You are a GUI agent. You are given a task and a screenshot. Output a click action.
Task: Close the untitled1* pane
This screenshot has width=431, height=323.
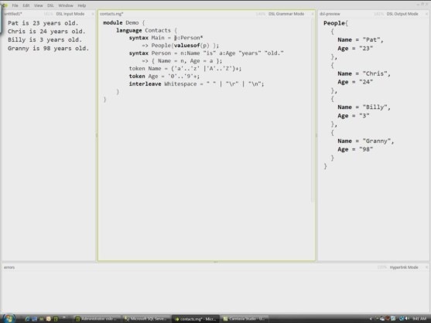[93, 14]
